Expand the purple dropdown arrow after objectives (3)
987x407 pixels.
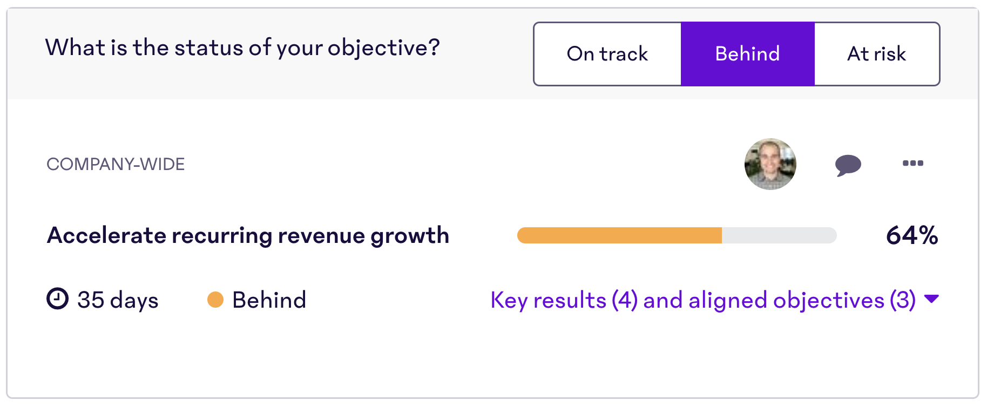pos(931,299)
